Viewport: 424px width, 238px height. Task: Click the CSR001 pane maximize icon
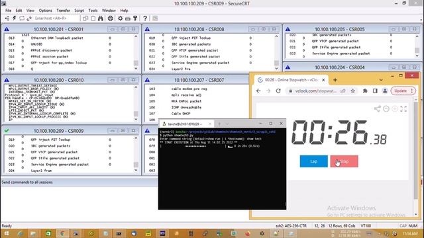(123, 29)
